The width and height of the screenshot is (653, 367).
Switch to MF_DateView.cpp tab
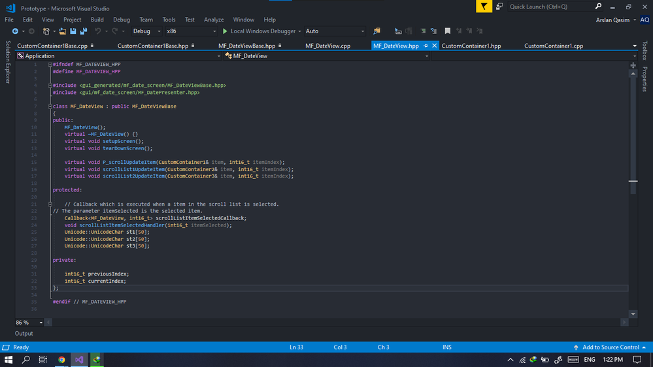[x=327, y=46]
